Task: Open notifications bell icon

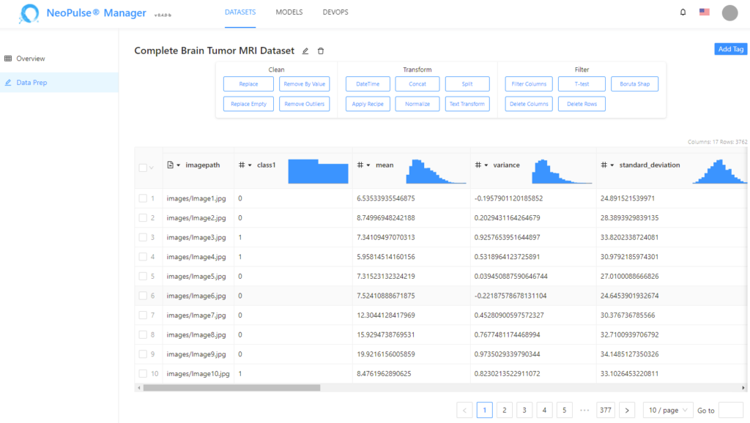Action: 683,12
